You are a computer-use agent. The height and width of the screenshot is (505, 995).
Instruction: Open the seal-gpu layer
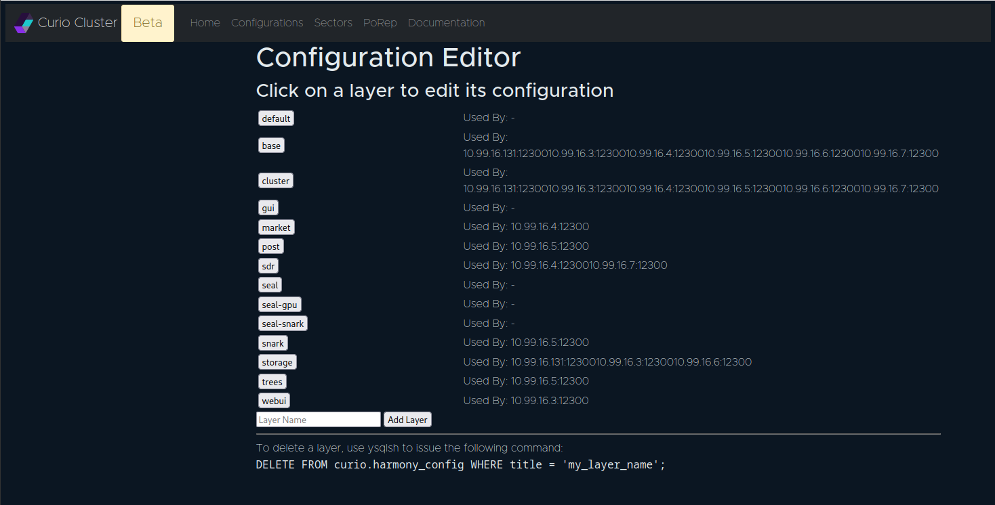tap(279, 305)
